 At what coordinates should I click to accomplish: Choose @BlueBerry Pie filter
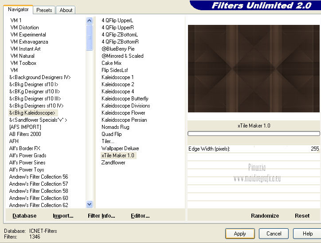click(x=118, y=49)
